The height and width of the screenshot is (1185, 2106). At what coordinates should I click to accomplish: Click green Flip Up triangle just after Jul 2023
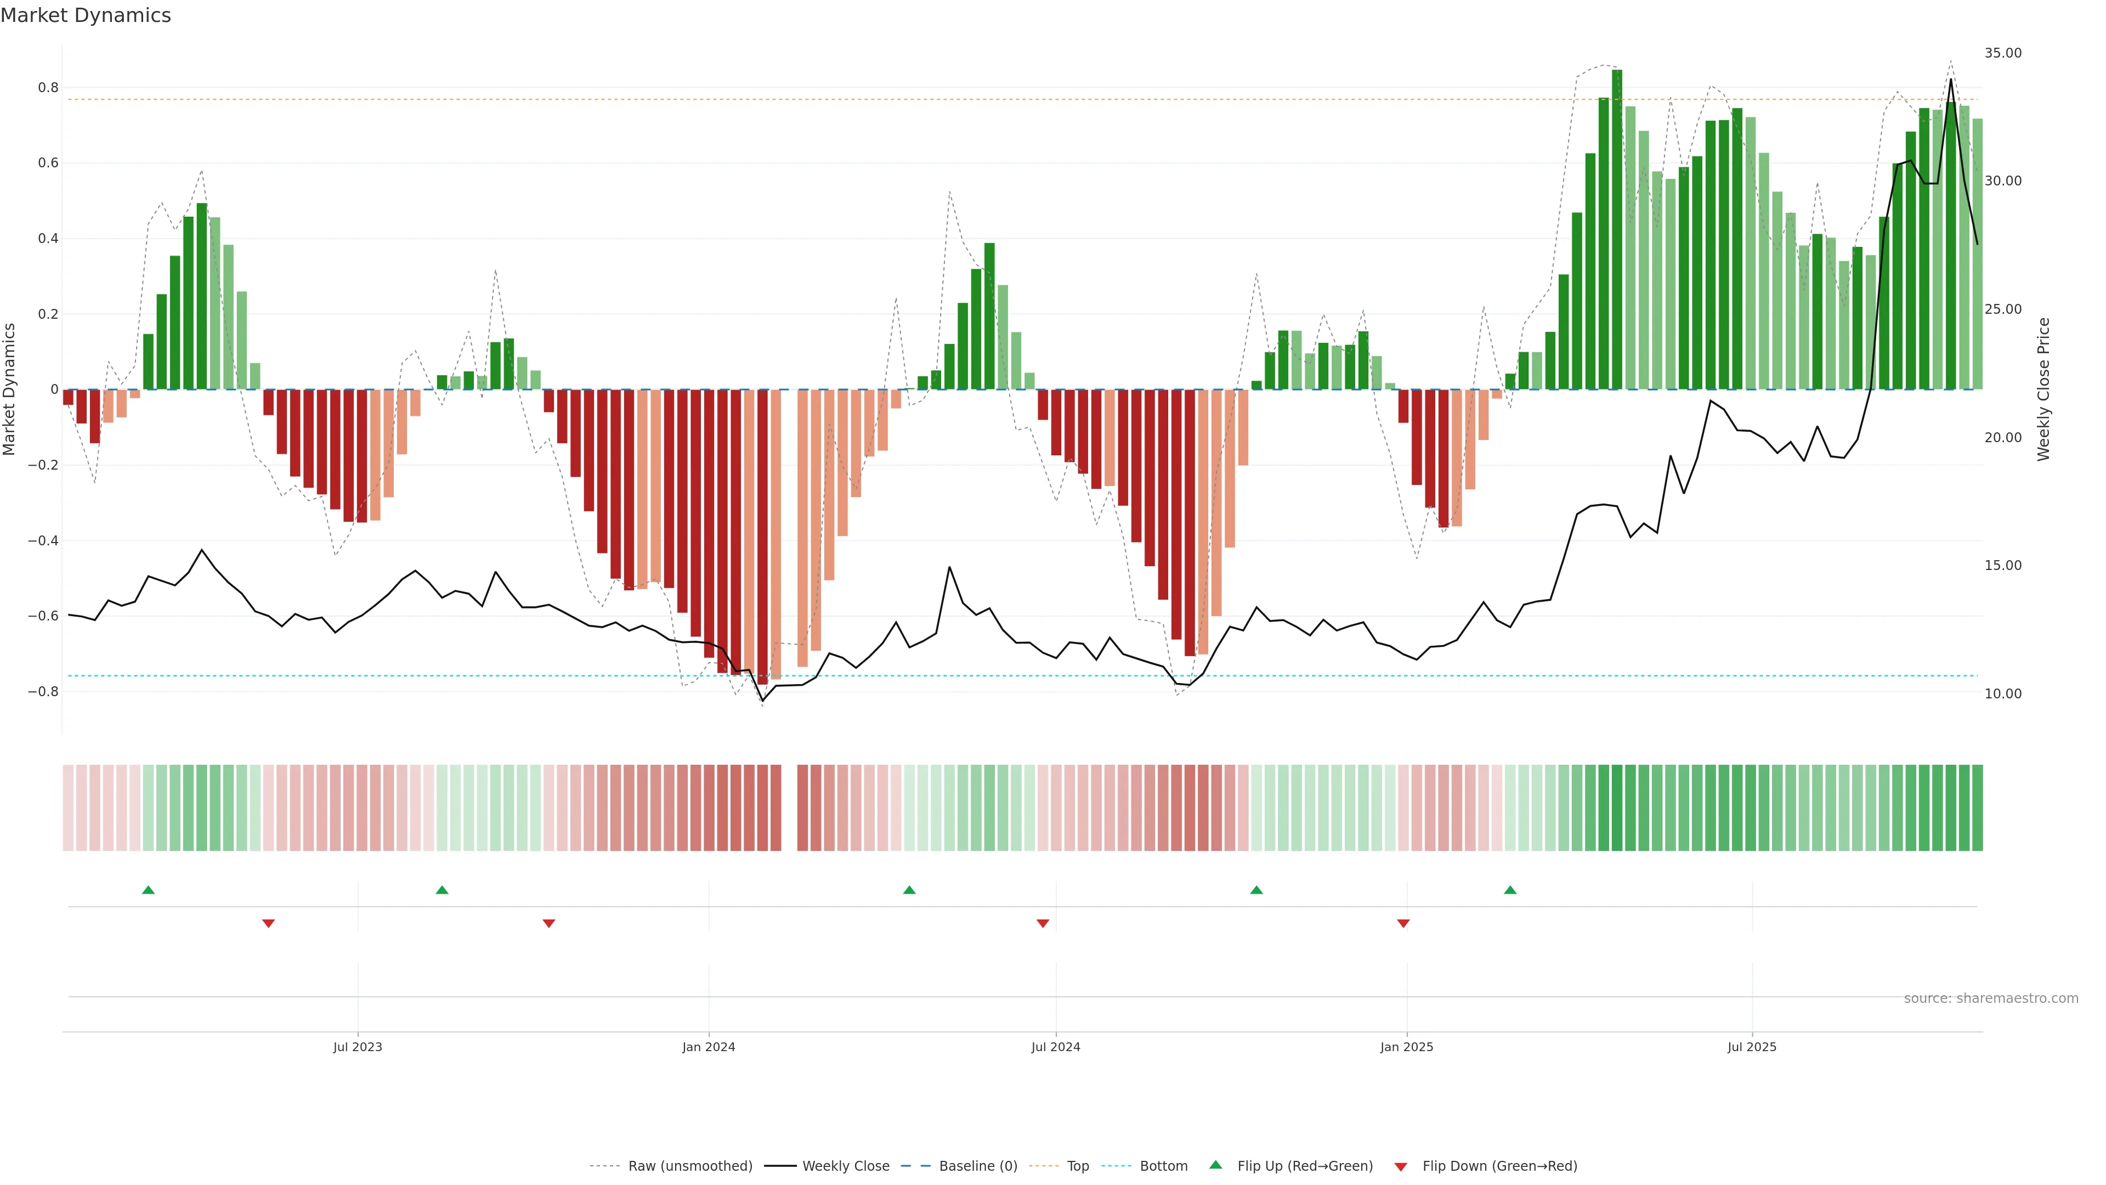442,890
